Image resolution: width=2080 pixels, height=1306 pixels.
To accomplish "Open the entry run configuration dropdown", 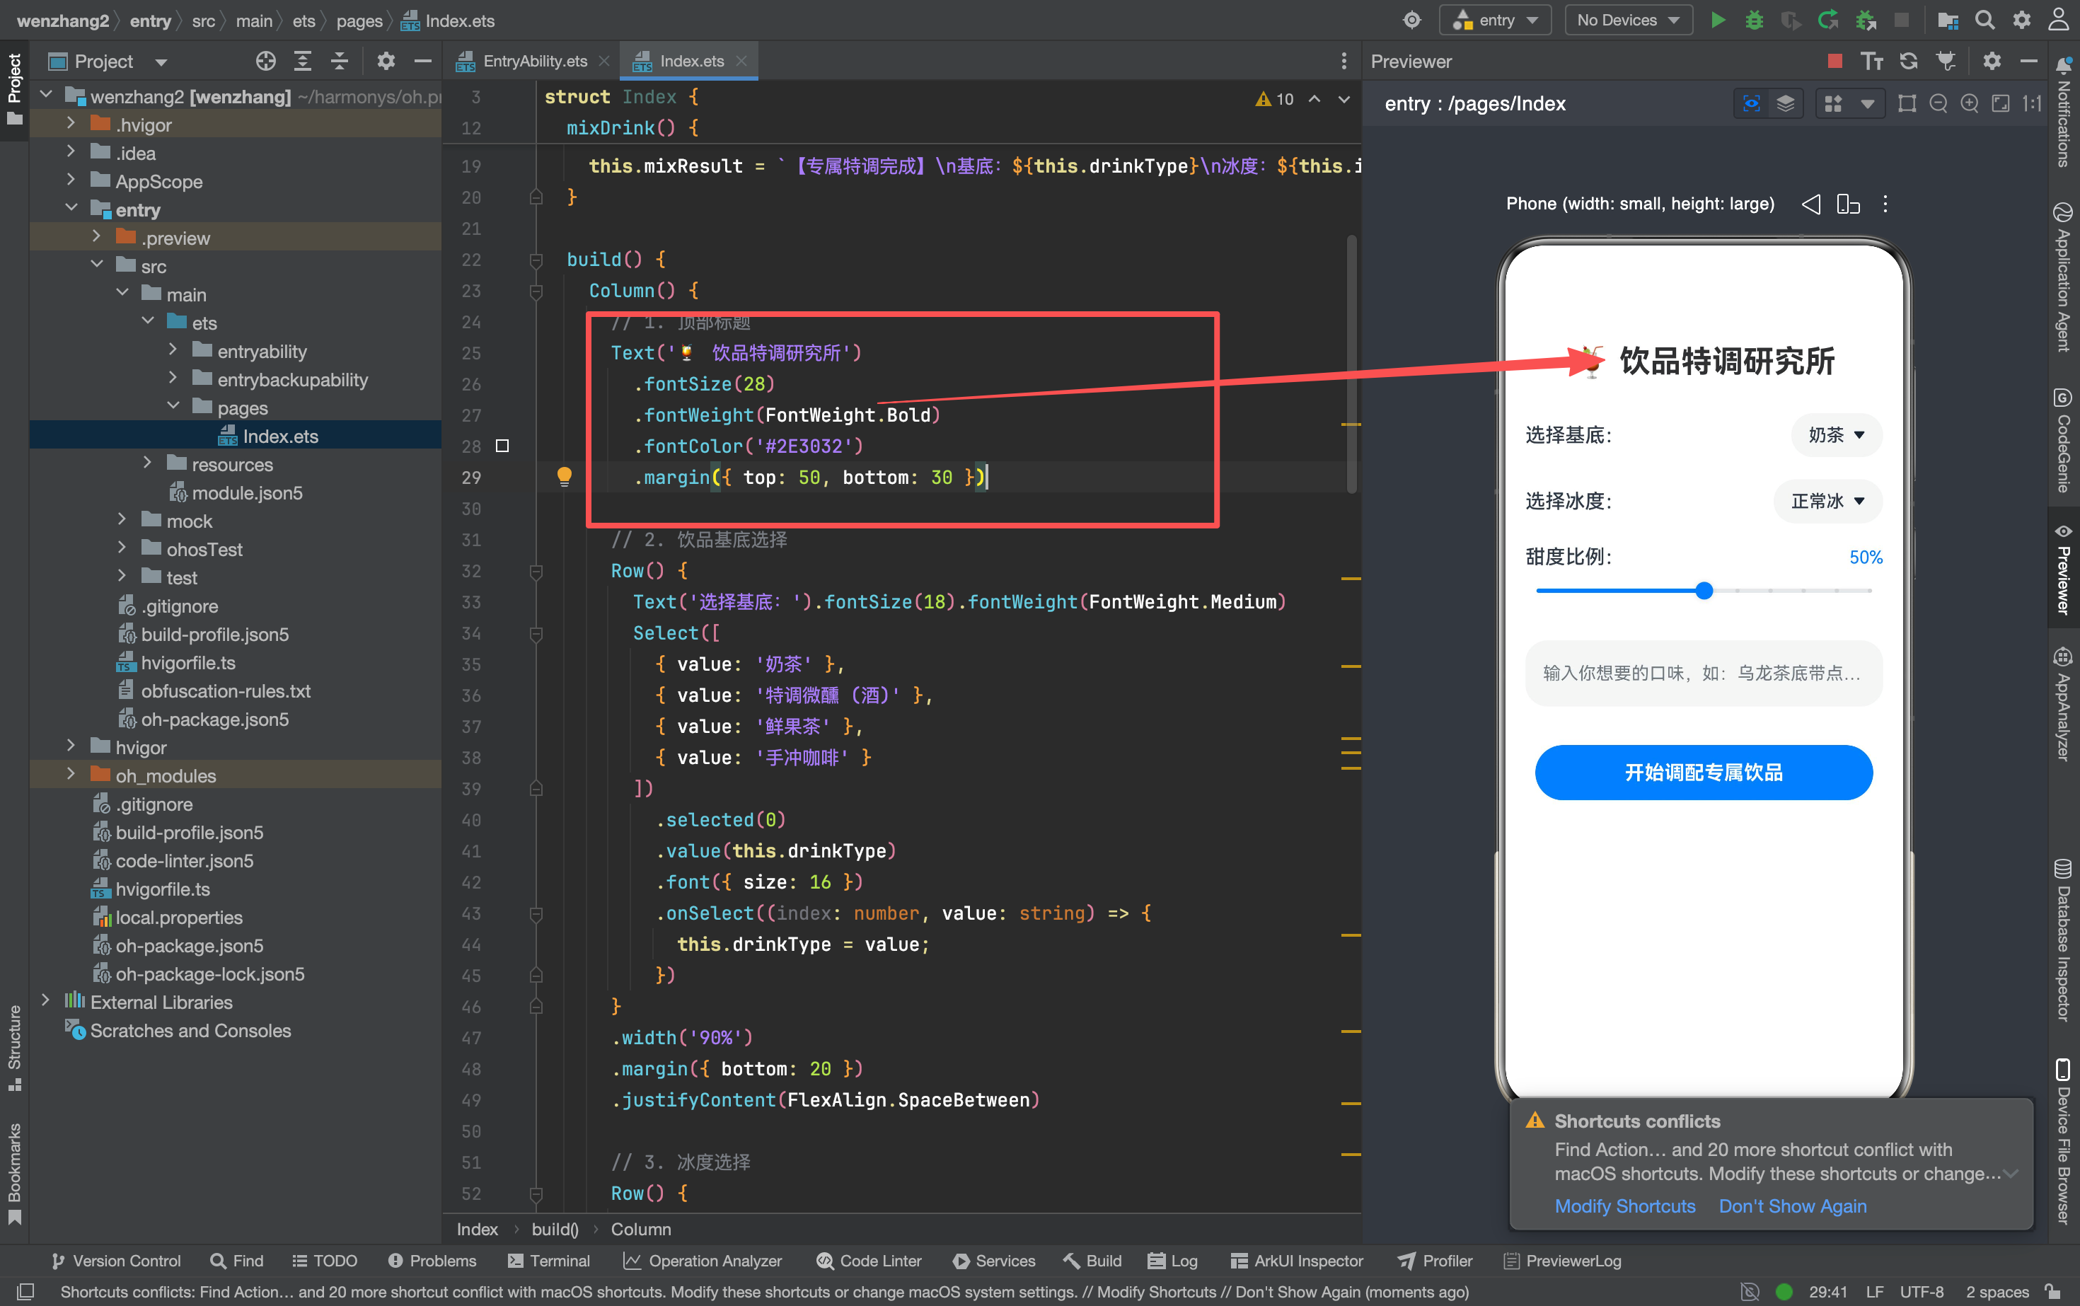I will tap(1495, 20).
